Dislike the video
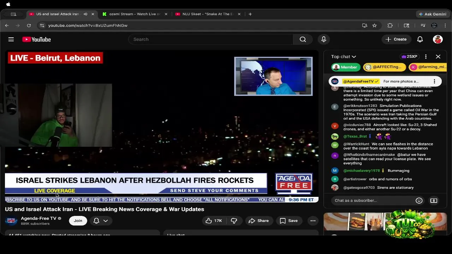452x254 pixels. coord(234,221)
